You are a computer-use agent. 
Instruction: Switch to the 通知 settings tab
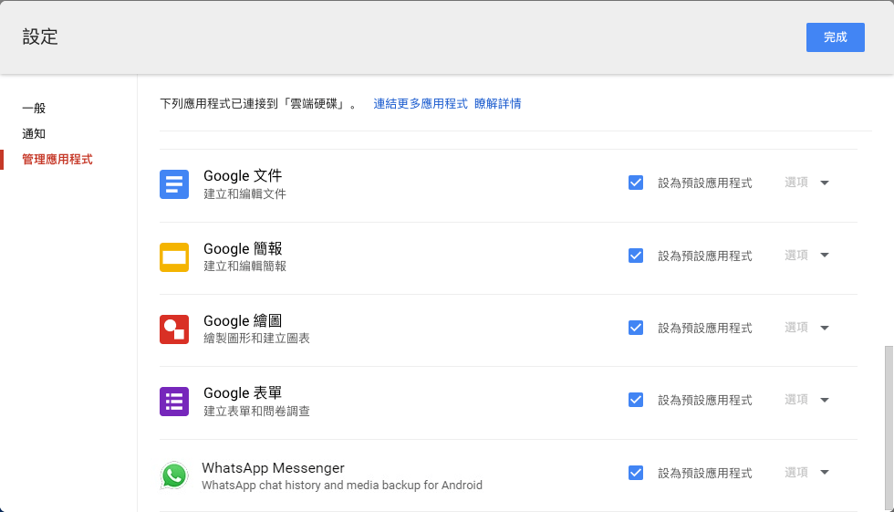(x=34, y=133)
